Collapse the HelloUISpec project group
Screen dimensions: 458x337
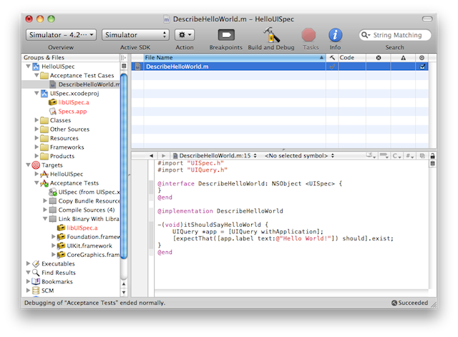[x=29, y=67]
